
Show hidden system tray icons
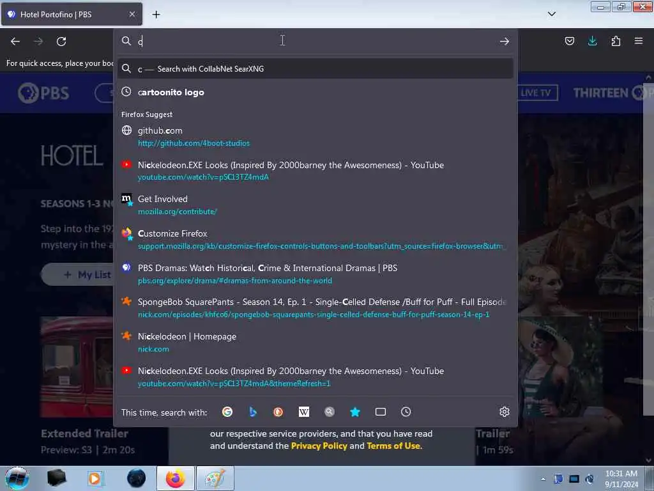coord(543,479)
